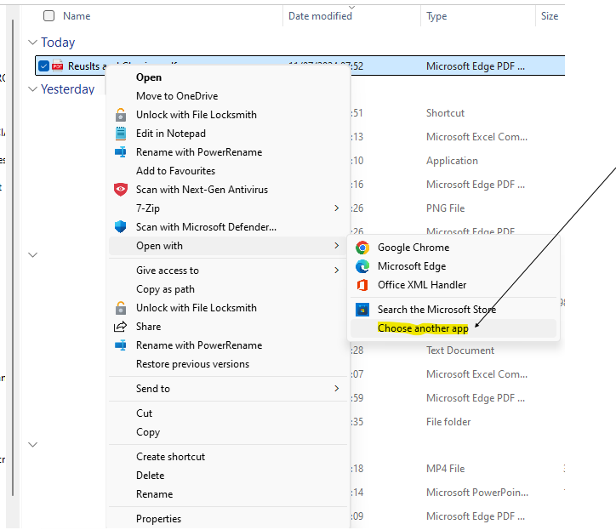Collapse the Today group
Image resolution: width=616 pixels, height=530 pixels.
tap(33, 42)
